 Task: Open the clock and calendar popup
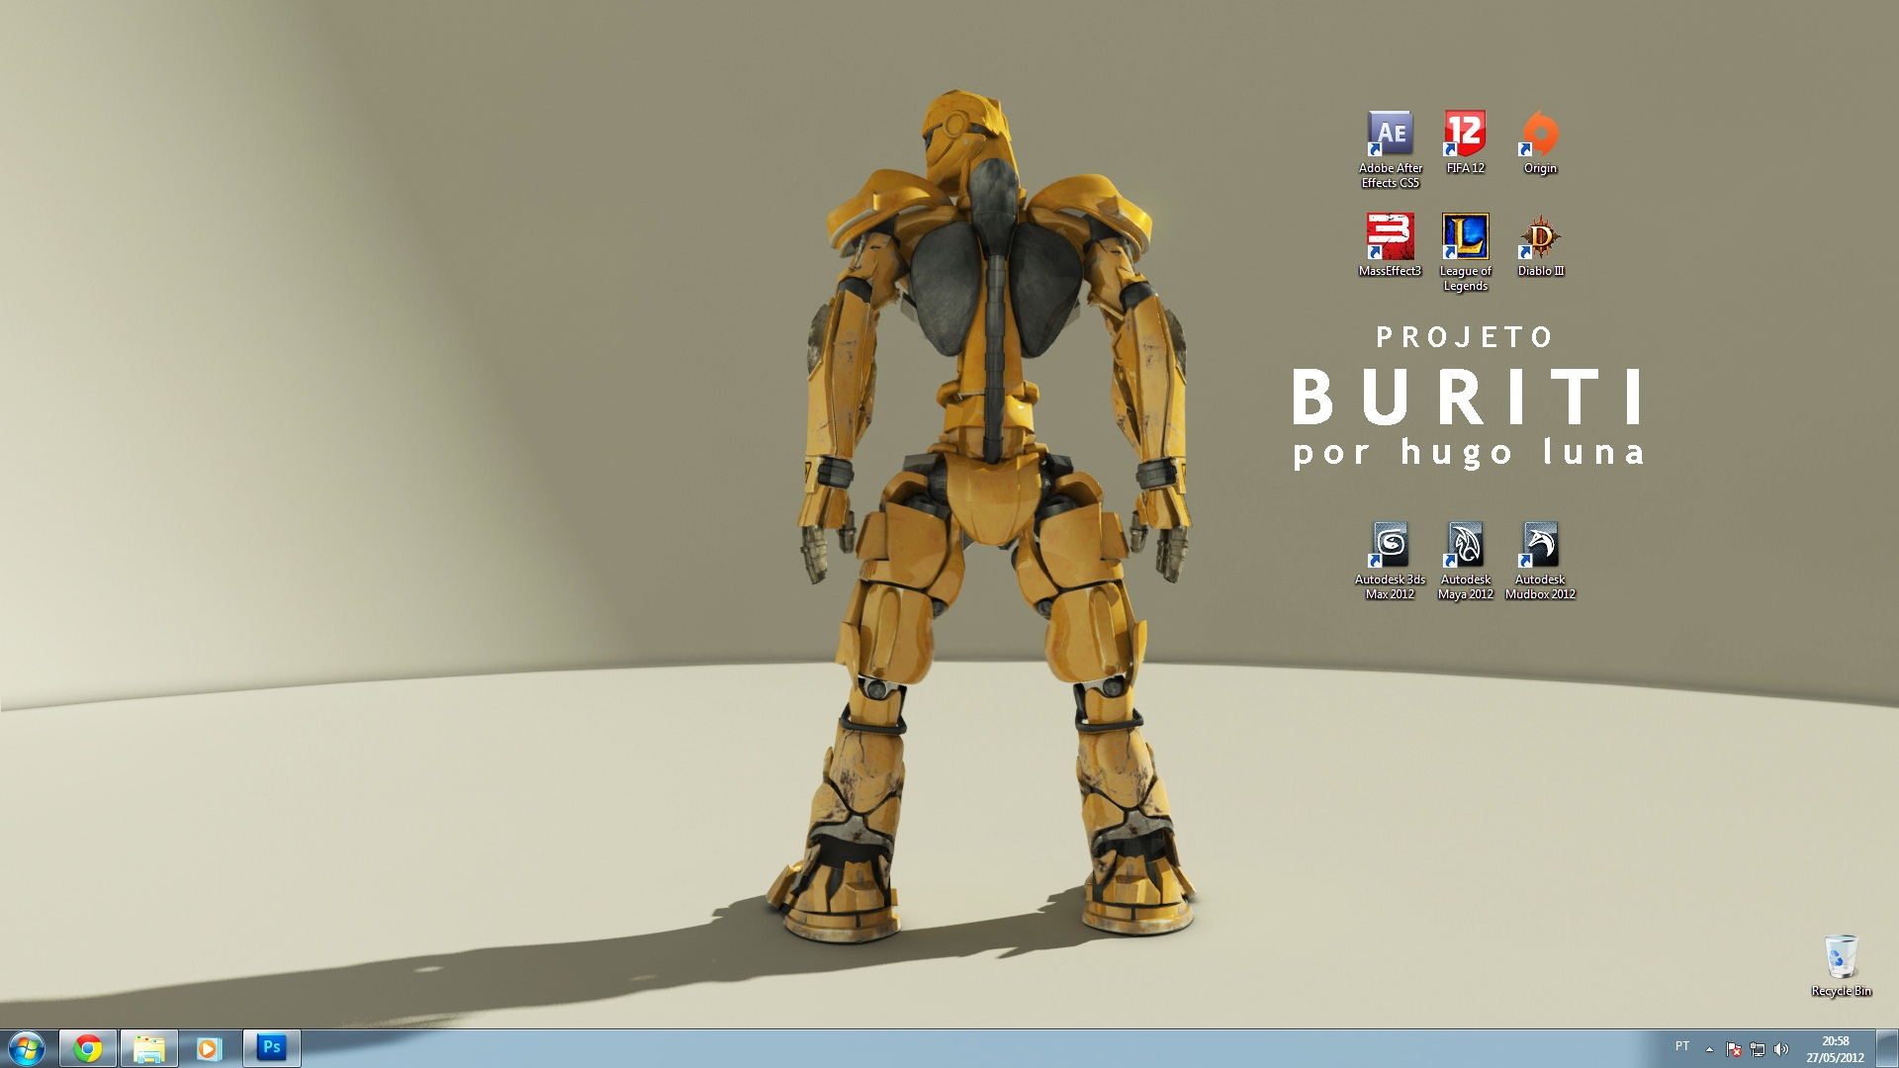pos(1836,1048)
